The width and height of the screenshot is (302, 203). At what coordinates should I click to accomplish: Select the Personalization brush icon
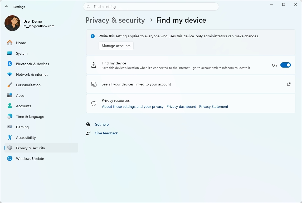[10, 85]
